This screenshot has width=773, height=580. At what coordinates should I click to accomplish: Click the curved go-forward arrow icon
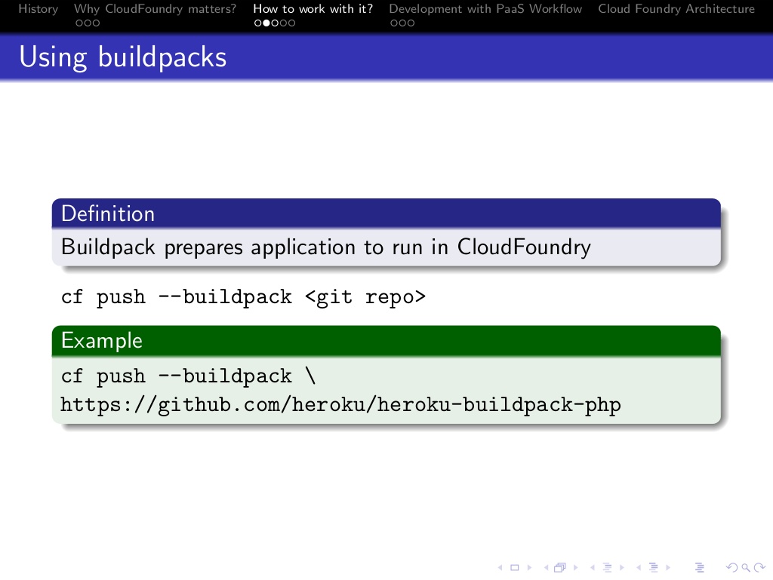[759, 568]
